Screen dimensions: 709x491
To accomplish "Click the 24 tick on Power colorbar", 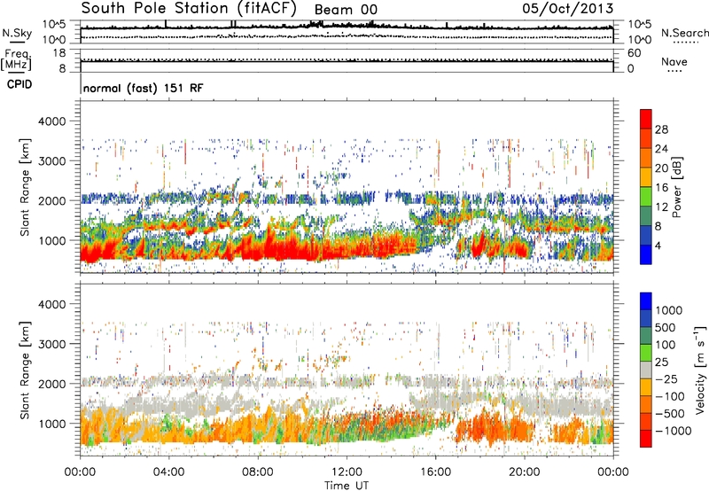I will [661, 149].
